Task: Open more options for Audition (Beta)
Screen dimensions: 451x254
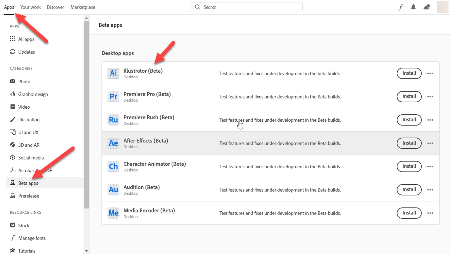Action: click(x=430, y=190)
